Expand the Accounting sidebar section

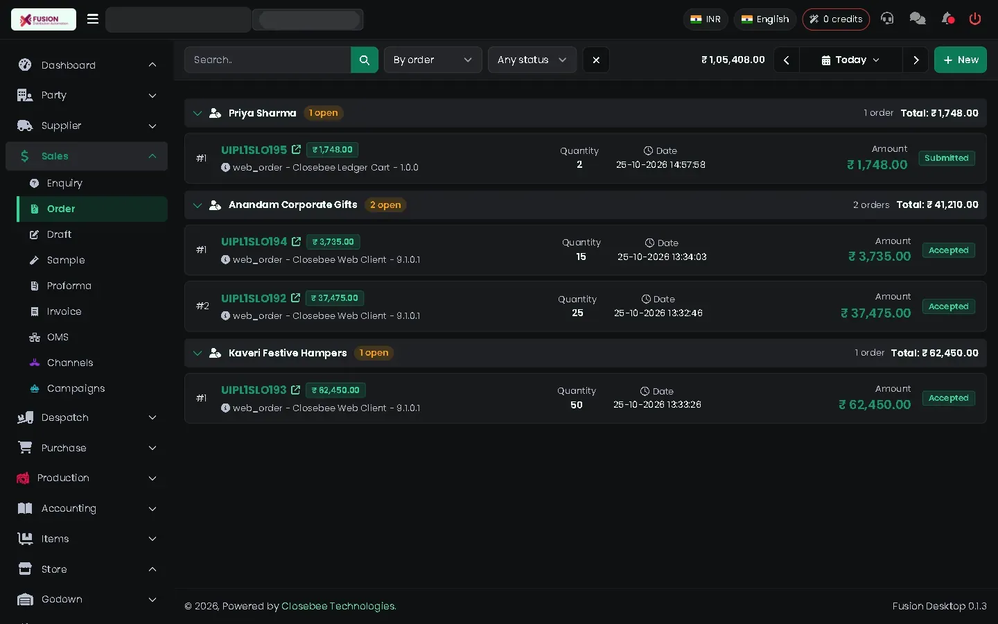87,508
